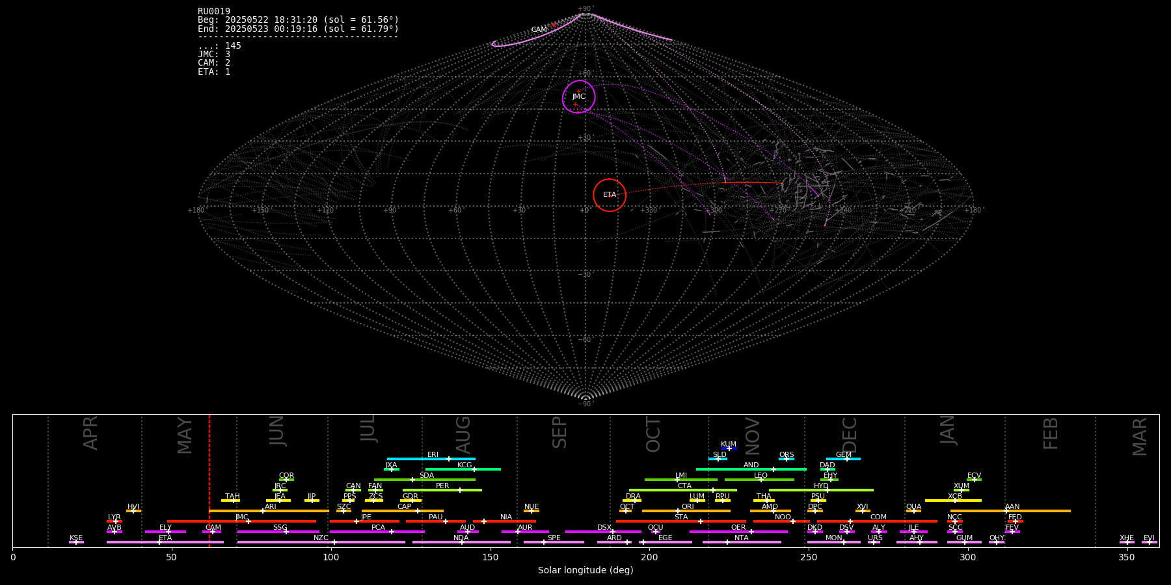Click the STA shower label in the timeline
This screenshot has height=585, width=1171.
coord(681,517)
